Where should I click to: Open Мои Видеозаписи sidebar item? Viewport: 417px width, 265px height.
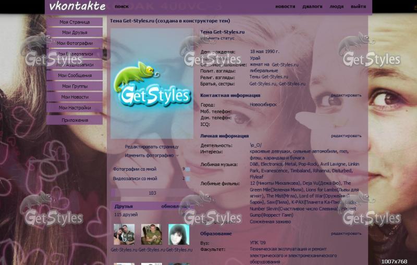click(75, 54)
